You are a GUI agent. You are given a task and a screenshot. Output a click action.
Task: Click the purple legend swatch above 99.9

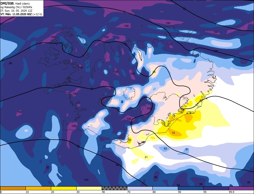241,188
